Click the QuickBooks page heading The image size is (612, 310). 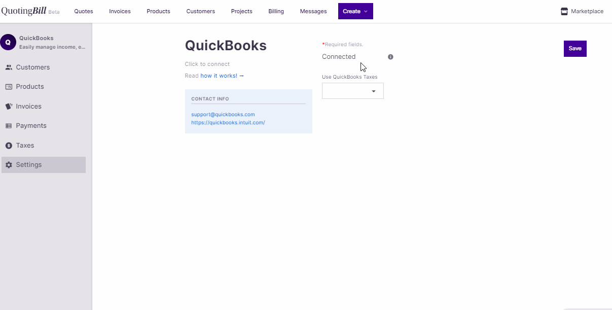click(x=226, y=45)
